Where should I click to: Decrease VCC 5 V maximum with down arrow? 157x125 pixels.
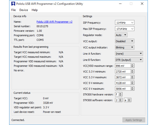pyautogui.click(x=132, y=90)
